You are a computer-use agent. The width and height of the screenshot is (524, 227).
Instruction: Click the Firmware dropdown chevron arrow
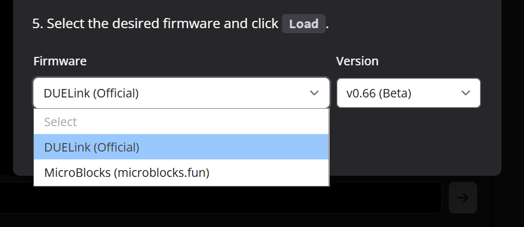pyautogui.click(x=314, y=93)
